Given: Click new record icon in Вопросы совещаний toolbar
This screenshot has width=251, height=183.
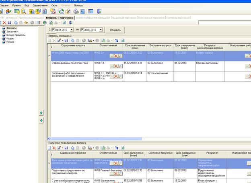Looking at the screenshot, I should (x=50, y=41).
